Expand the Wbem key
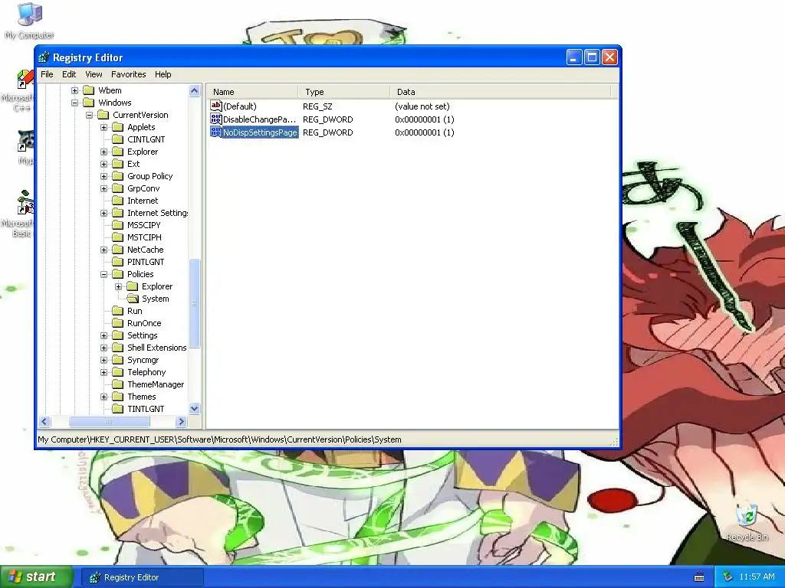This screenshot has height=588, width=785. [x=74, y=90]
